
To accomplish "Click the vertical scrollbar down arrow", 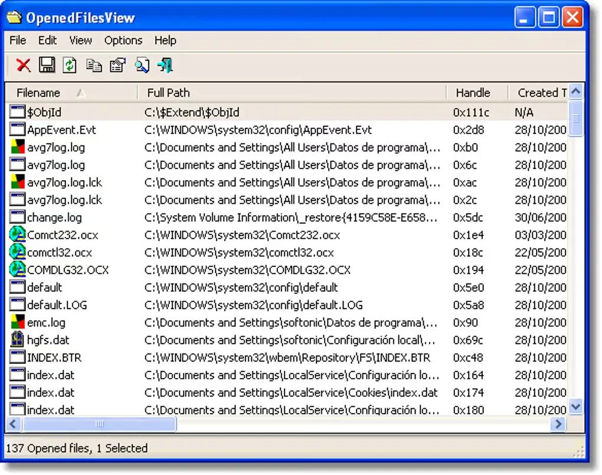I will pos(576,406).
